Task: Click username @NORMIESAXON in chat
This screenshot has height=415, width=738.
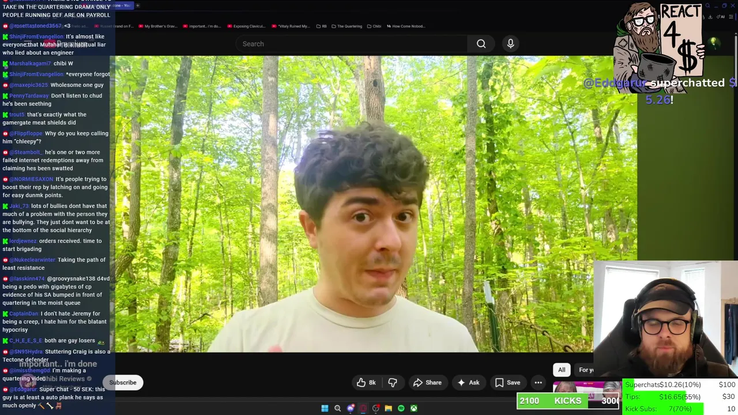Action: coord(31,179)
